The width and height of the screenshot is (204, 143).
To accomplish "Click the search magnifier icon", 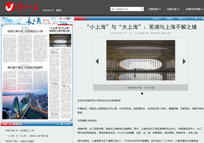I will click(x=142, y=9).
